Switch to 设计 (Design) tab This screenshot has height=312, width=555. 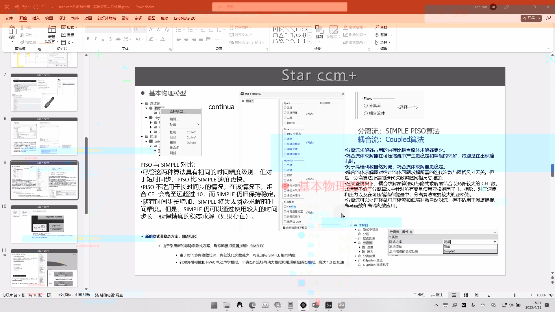[62, 18]
